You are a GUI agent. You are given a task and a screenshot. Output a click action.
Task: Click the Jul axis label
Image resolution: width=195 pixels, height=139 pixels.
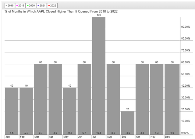pos(94,137)
